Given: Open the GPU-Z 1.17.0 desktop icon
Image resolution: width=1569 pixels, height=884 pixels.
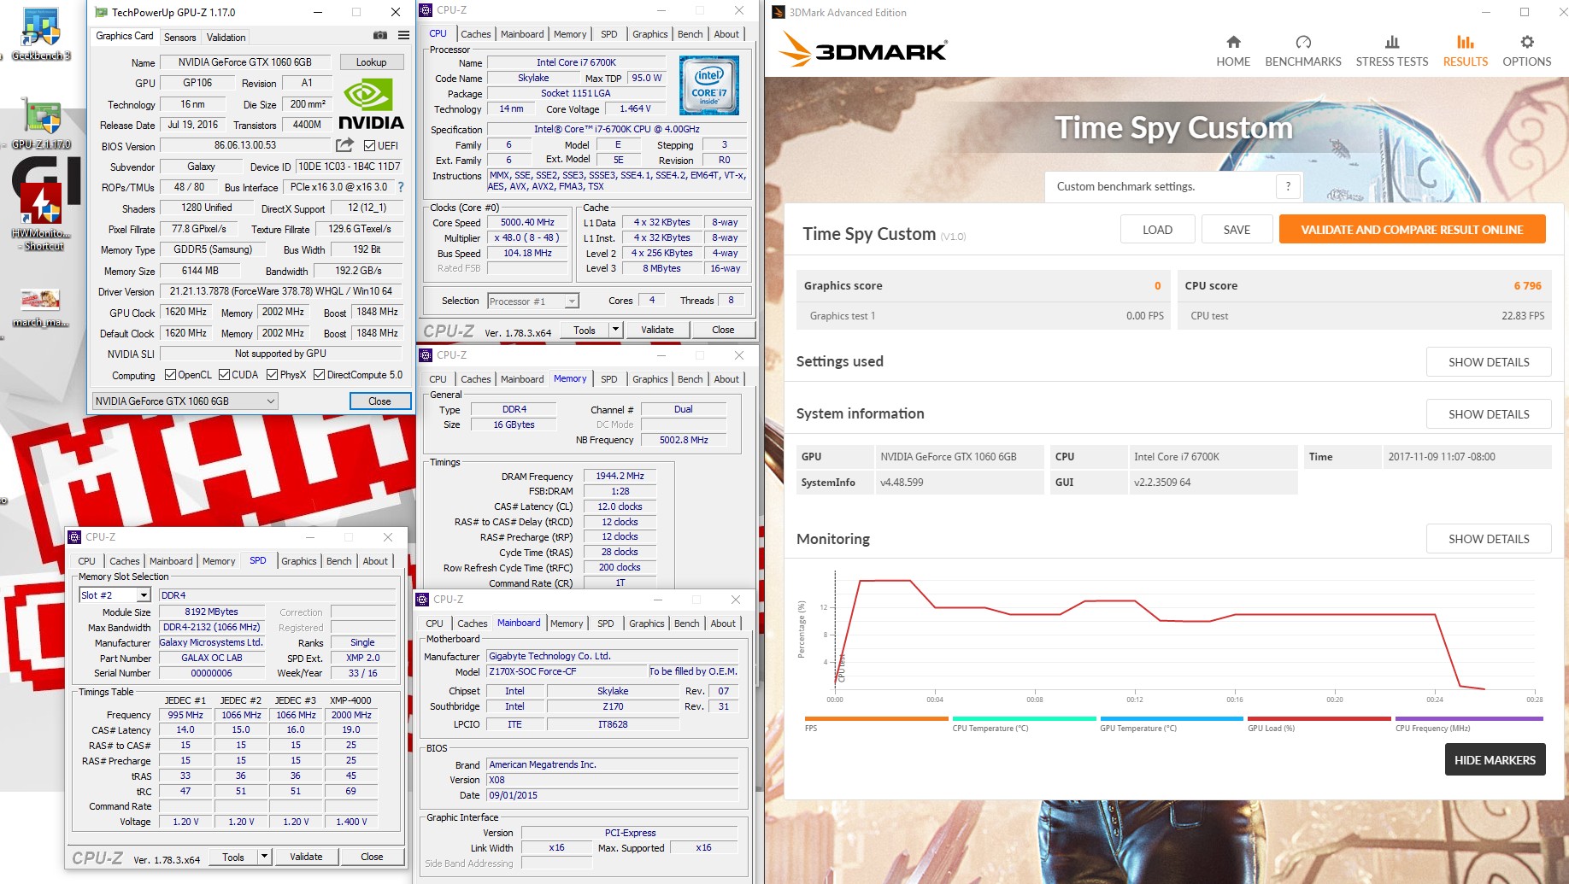Looking at the screenshot, I should click(x=40, y=125).
